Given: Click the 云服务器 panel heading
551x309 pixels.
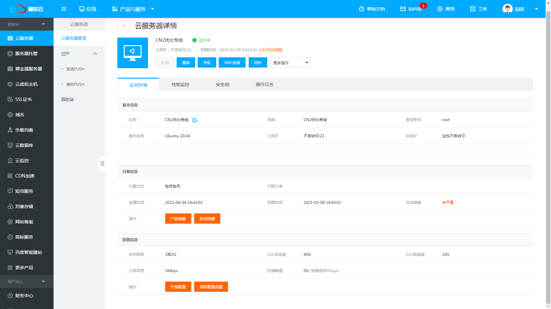Looking at the screenshot, I should pyautogui.click(x=79, y=24).
